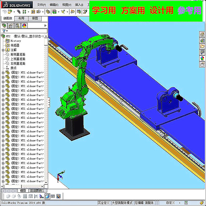Screen dimensions: 206x206
Task: Select the Exploded View tool
Action: pyautogui.click(x=85, y=12)
